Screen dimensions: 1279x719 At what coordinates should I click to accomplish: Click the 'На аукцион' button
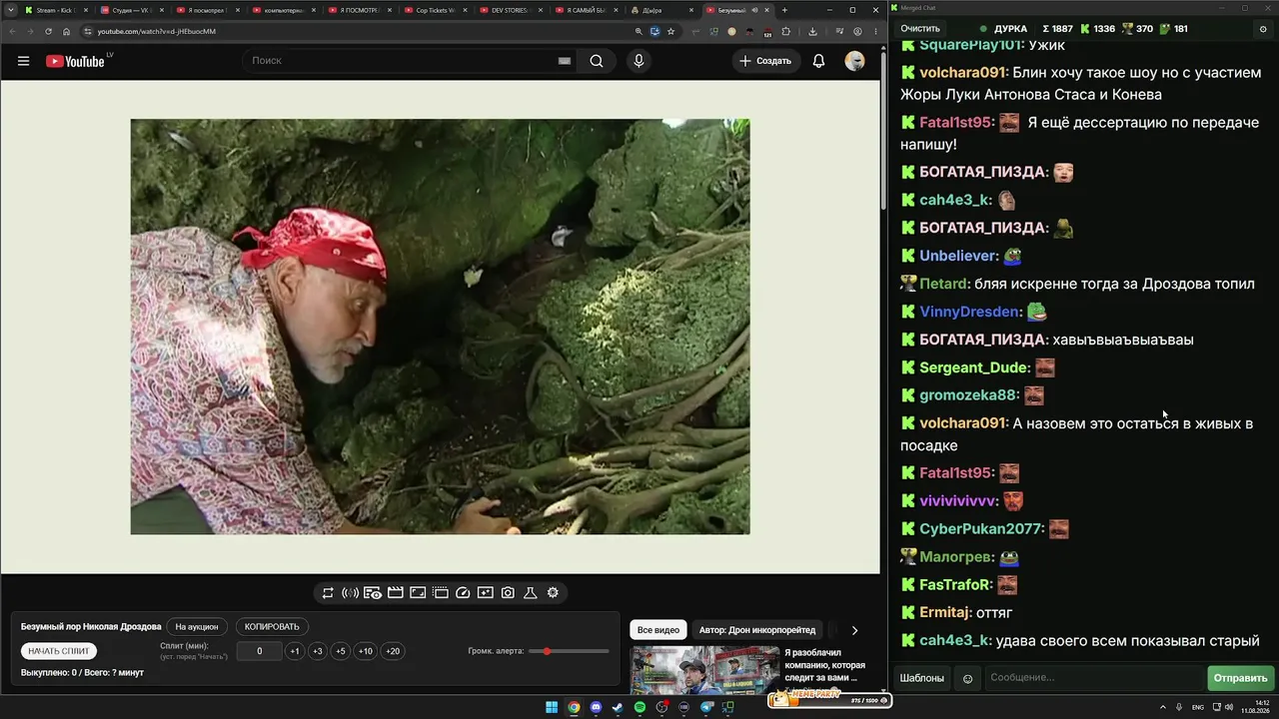[197, 627]
